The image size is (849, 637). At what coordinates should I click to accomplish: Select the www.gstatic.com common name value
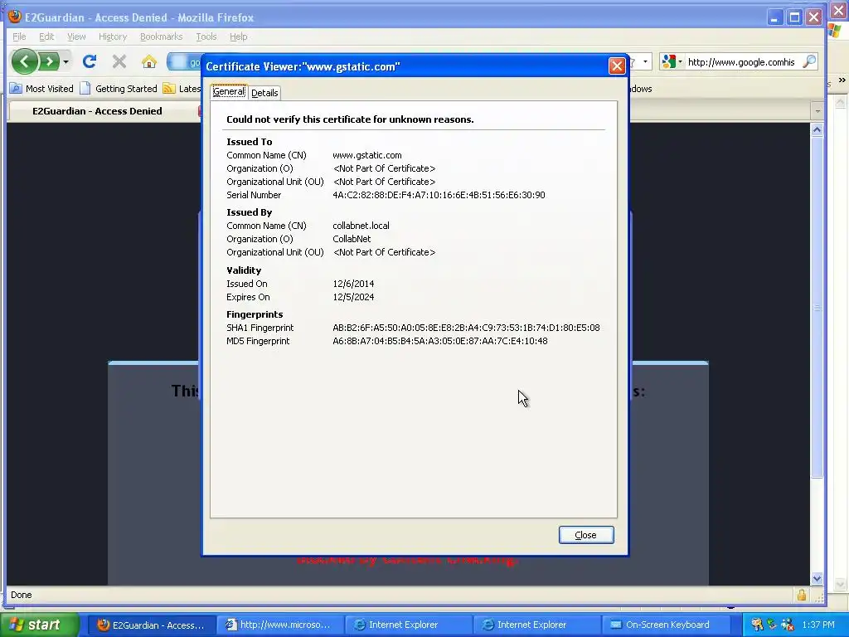click(x=367, y=155)
